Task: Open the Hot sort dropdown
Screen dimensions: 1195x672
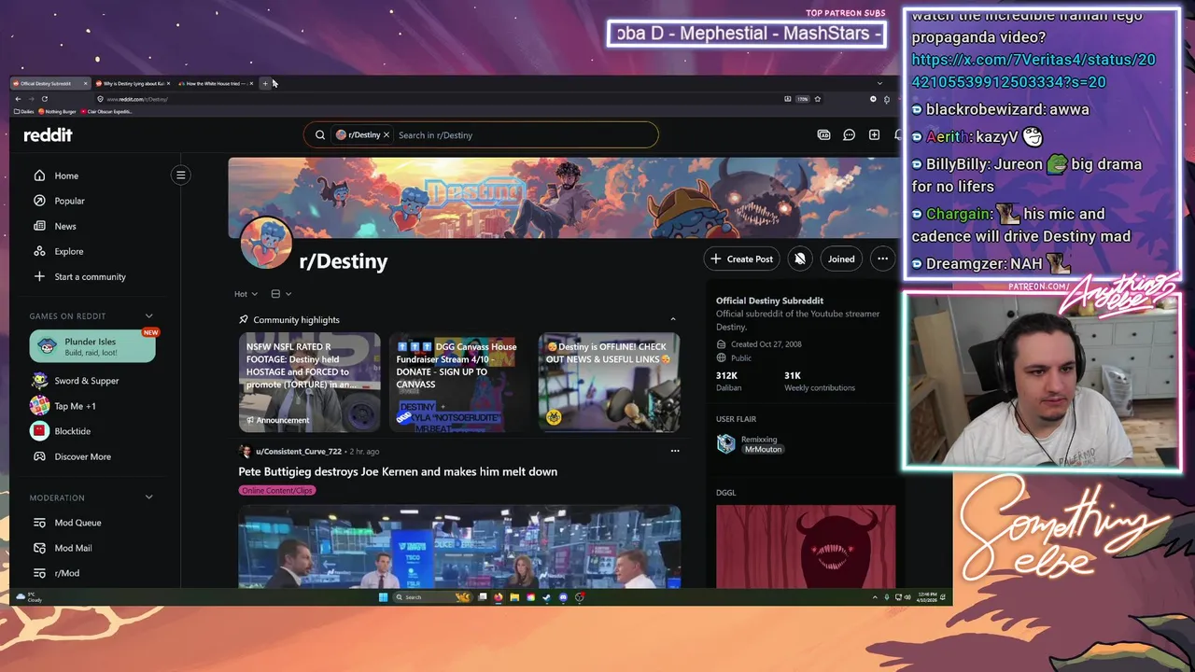Action: (x=246, y=294)
